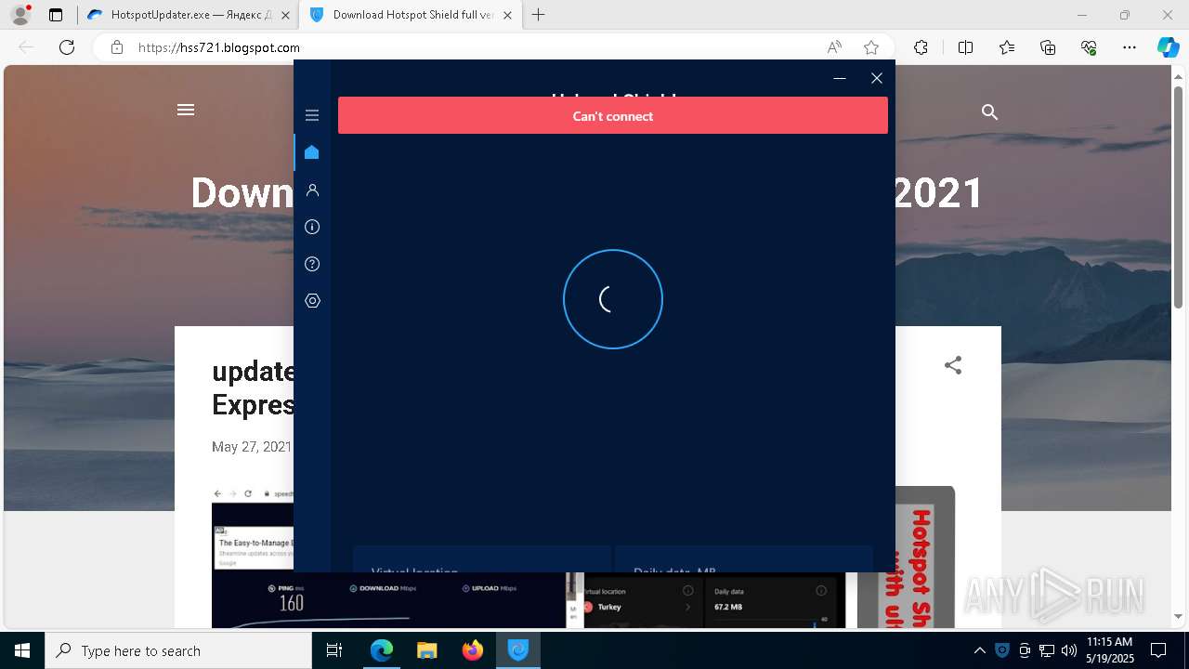Image resolution: width=1189 pixels, height=669 pixels.
Task: Click the taskbar search box
Action: pyautogui.click(x=178, y=650)
